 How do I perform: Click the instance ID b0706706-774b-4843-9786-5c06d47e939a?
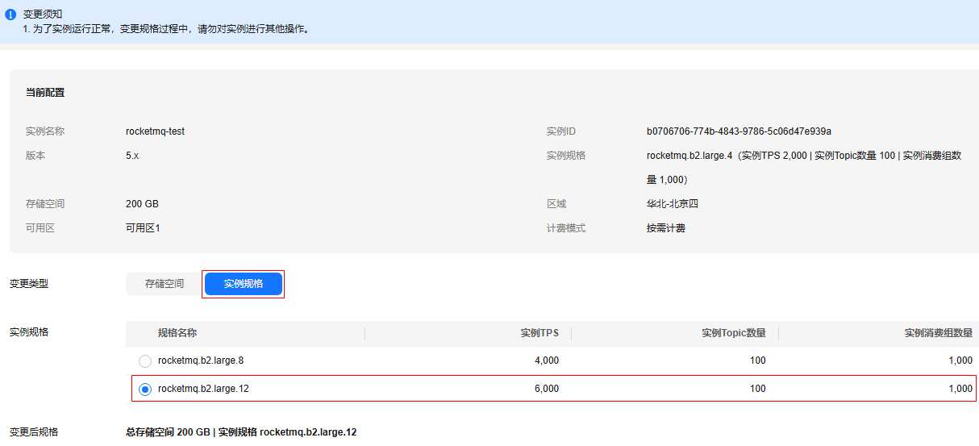(739, 131)
